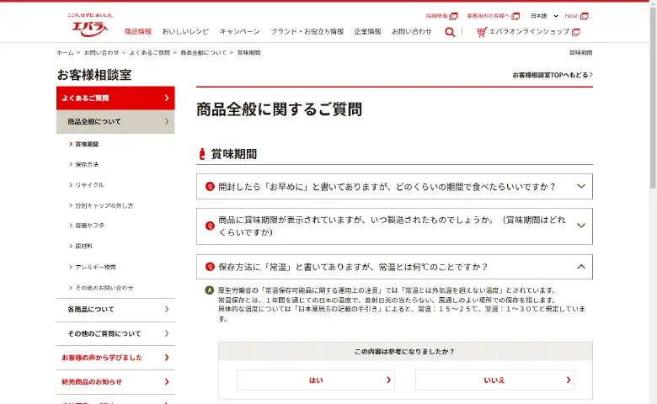Click the shopping cart icon for online shop
This screenshot has width=657, height=404.
pyautogui.click(x=481, y=32)
